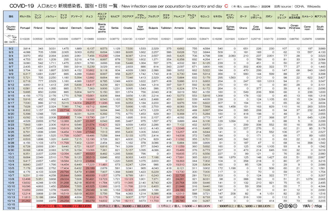The width and height of the screenshot is (330, 212).
Task: Click the 国名 header cell
Action: tap(11, 16)
